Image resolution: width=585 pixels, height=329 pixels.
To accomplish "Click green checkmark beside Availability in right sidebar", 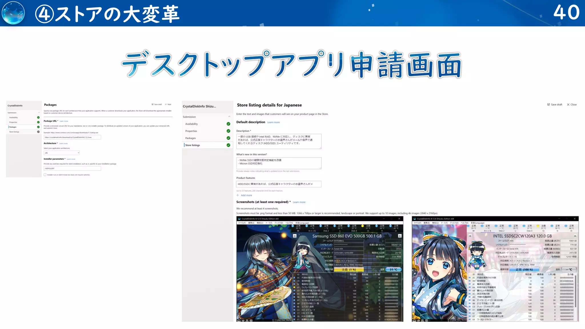I will click(228, 124).
